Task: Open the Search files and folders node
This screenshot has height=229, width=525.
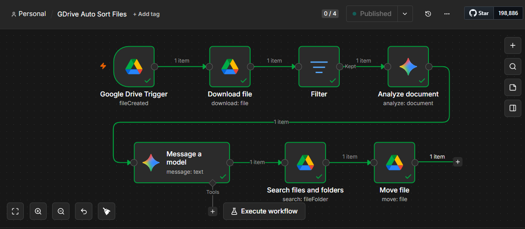Action: [305, 162]
